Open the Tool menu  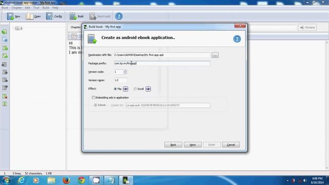(36, 8)
